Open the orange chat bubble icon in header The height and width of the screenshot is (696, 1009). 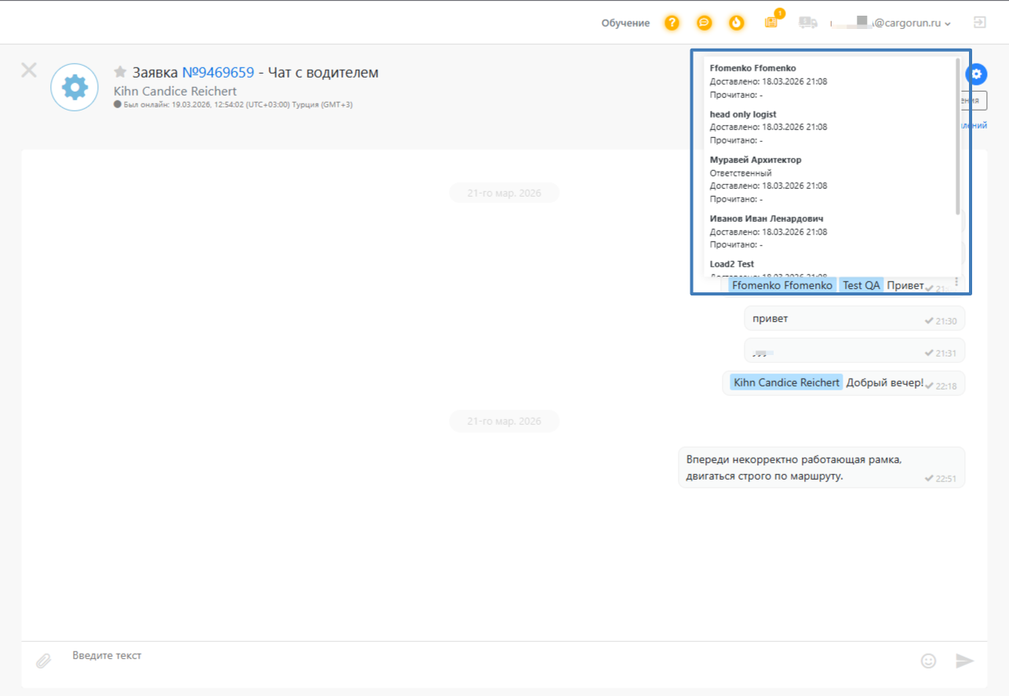(x=704, y=23)
